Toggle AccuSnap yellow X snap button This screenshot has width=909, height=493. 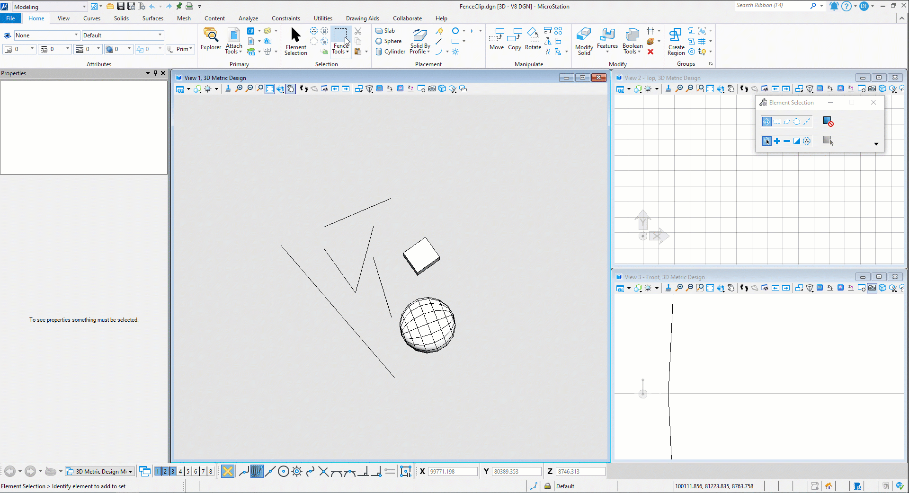point(228,471)
